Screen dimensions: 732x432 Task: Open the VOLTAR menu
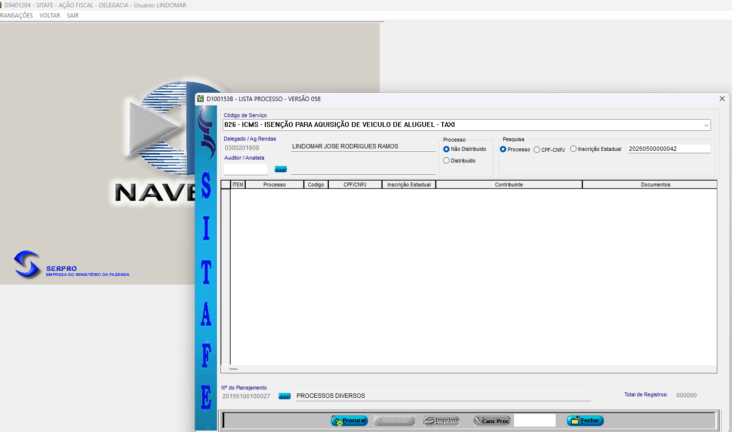[50, 16]
